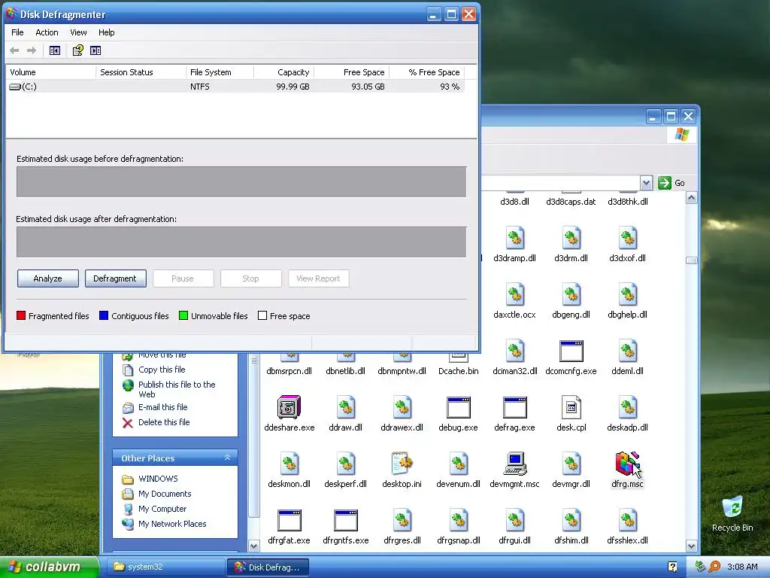This screenshot has width=770, height=578.
Task: Collapse the Other Places panel
Action: click(227, 458)
